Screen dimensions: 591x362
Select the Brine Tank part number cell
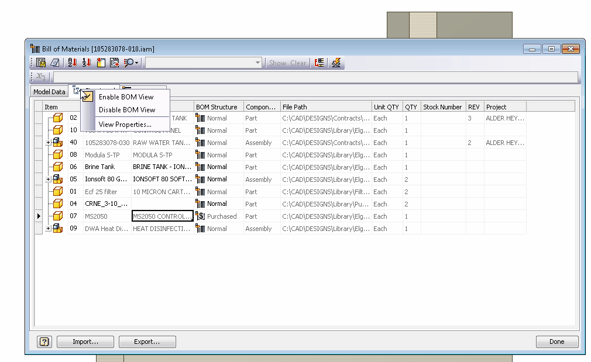[107, 167]
